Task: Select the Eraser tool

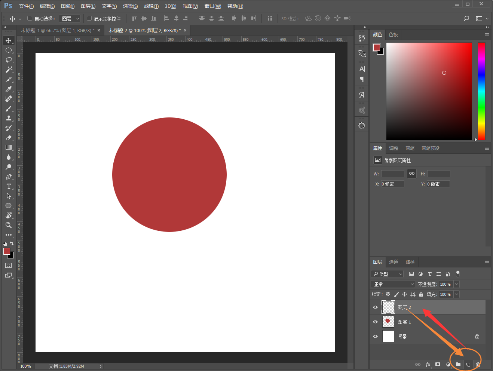Action: point(9,138)
